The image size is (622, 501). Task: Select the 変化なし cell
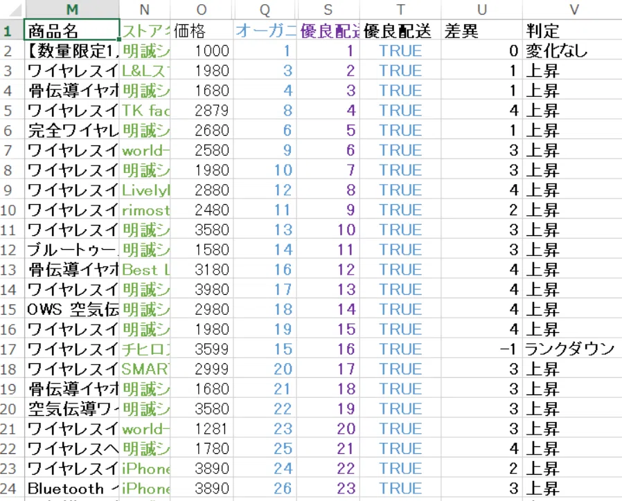pyautogui.click(x=572, y=51)
